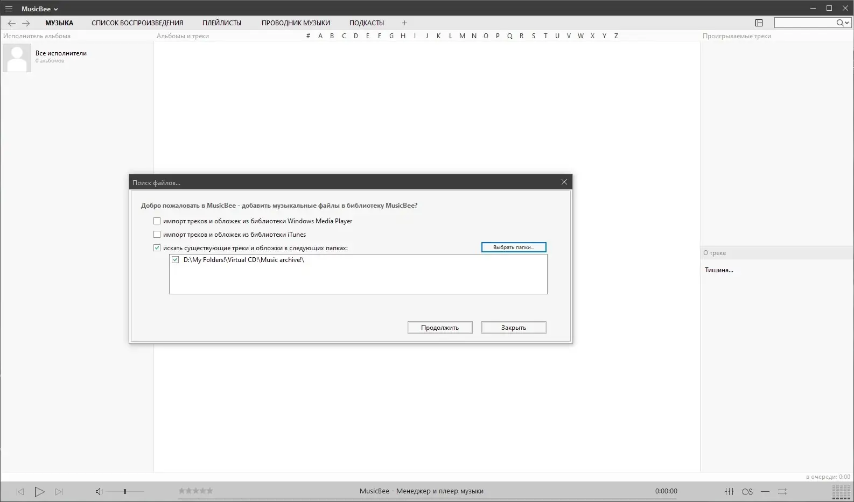
Task: Click Продолжить button
Action: coord(440,328)
